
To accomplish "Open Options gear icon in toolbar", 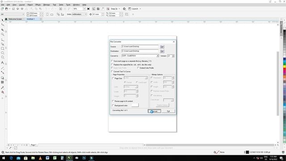I will pyautogui.click(x=124, y=9).
